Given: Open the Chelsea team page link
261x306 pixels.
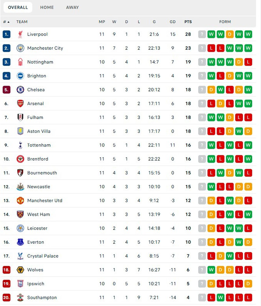Looking at the screenshot, I should [x=36, y=90].
